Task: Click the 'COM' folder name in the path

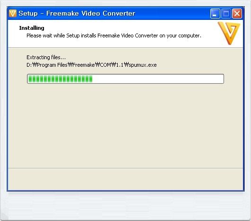Action: click(x=105, y=65)
